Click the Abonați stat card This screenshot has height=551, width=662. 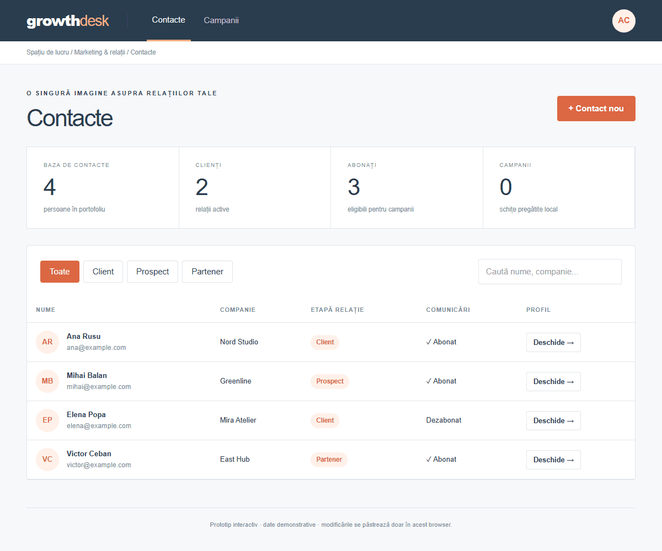(407, 187)
